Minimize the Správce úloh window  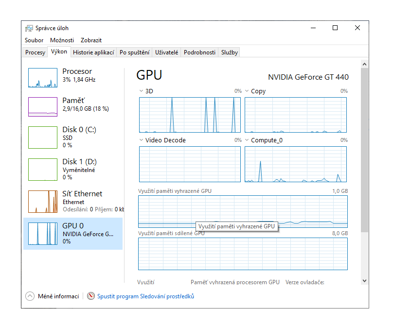[x=313, y=28]
